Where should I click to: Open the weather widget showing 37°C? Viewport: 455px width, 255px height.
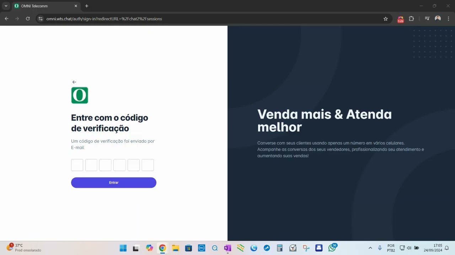point(24,248)
